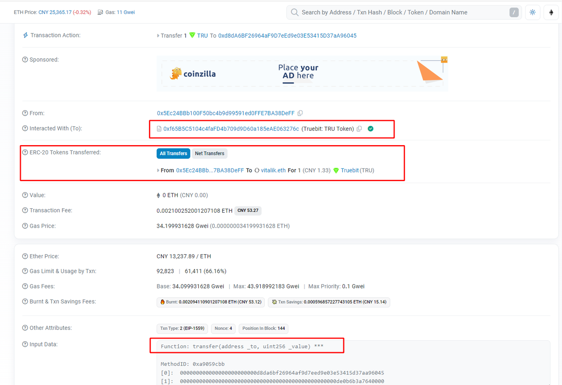Click the help icon beside Sponsored
The image size is (562, 385).
[25, 60]
